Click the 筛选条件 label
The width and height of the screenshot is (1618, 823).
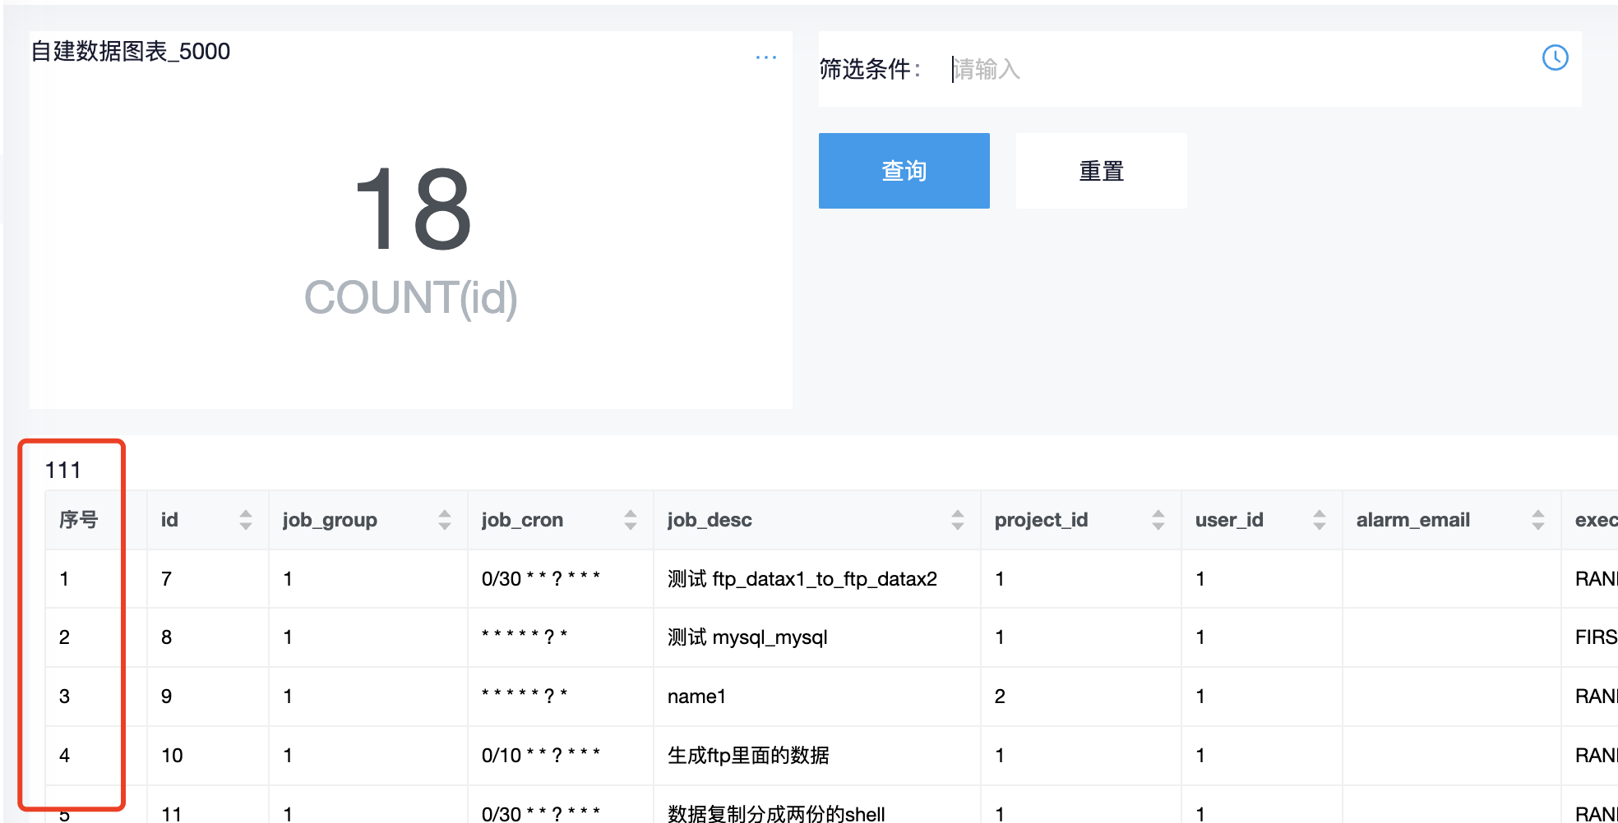coord(870,69)
